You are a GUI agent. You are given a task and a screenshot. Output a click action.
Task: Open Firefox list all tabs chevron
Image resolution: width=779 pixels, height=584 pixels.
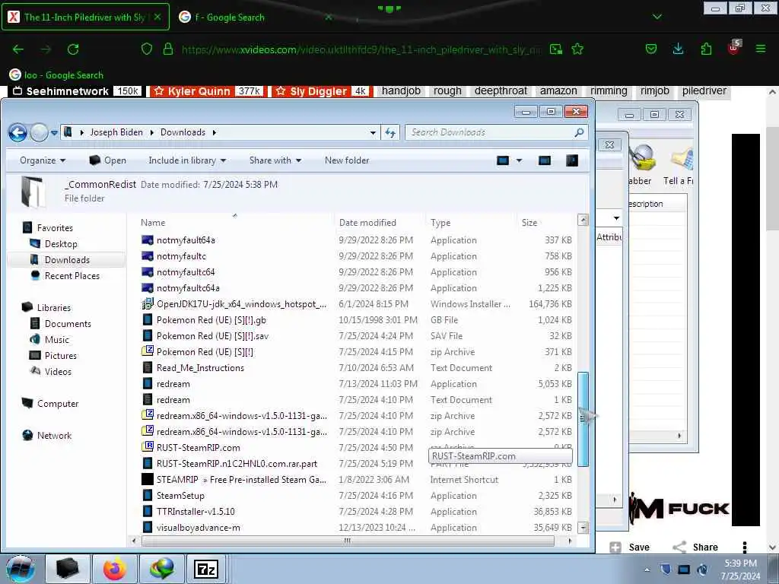coord(657,17)
